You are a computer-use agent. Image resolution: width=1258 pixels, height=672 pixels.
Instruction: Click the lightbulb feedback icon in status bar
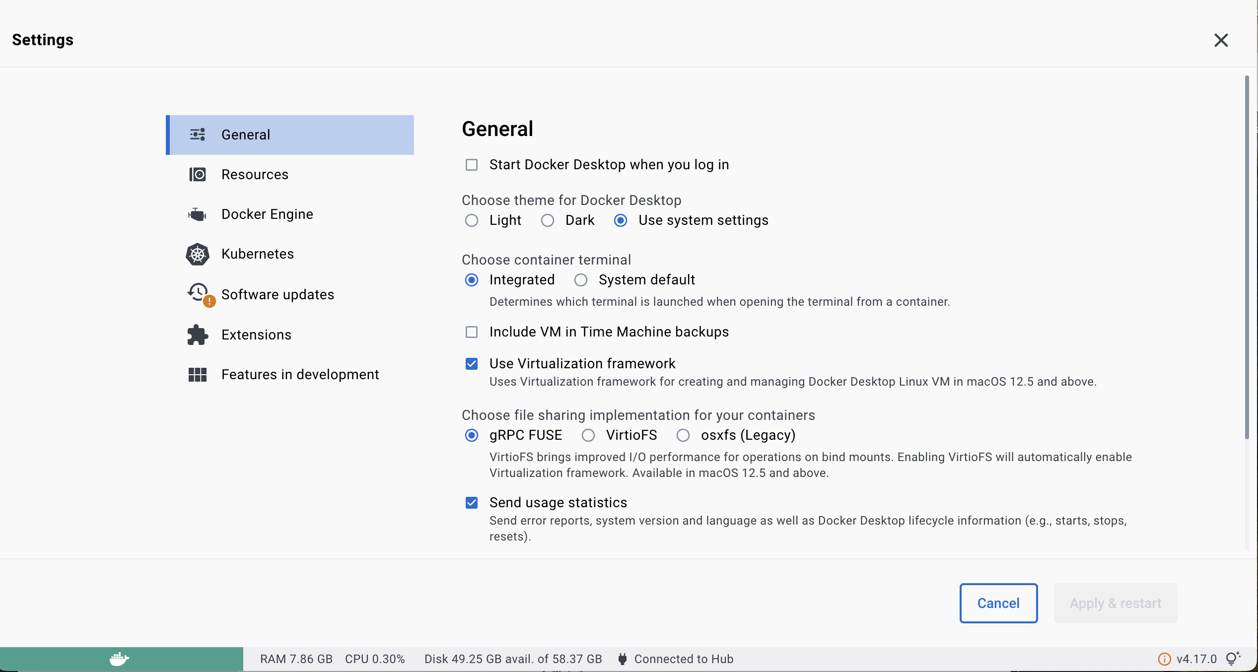pyautogui.click(x=1233, y=659)
